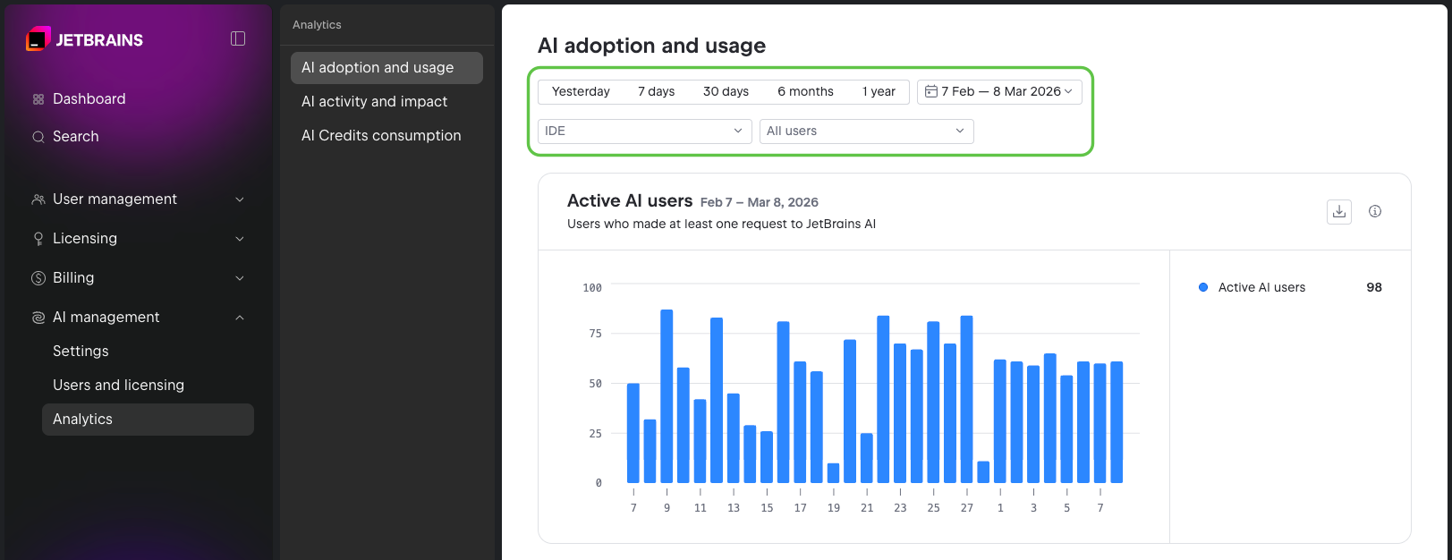Select the Yesterday time range

tap(581, 92)
